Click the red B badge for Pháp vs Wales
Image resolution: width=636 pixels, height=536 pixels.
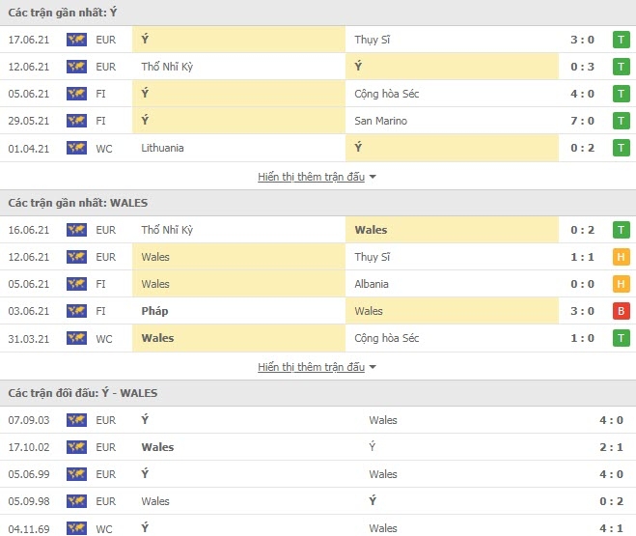[621, 311]
